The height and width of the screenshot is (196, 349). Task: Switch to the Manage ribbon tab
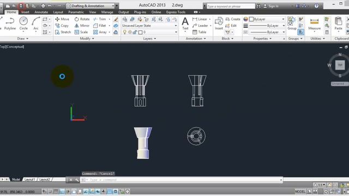click(107, 12)
